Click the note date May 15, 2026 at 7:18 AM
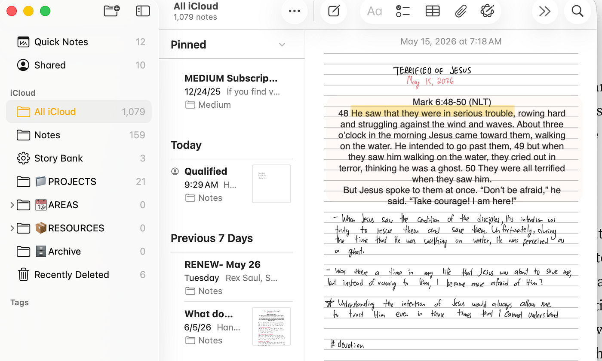The height and width of the screenshot is (361, 602). 451,42
